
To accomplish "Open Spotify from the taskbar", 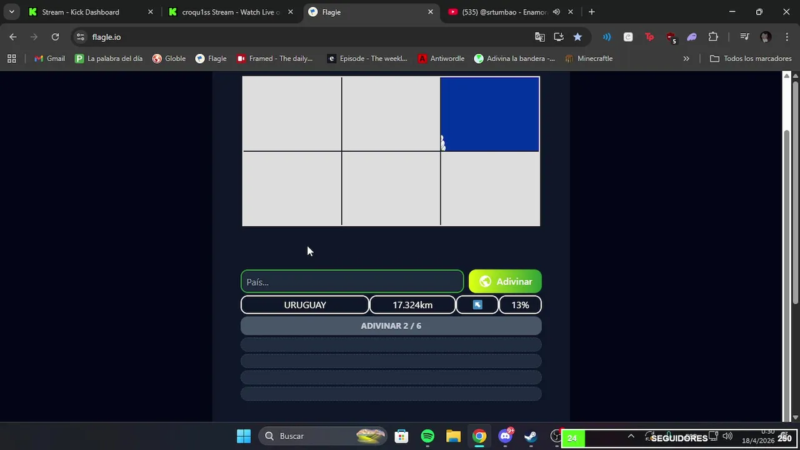I will click(427, 436).
